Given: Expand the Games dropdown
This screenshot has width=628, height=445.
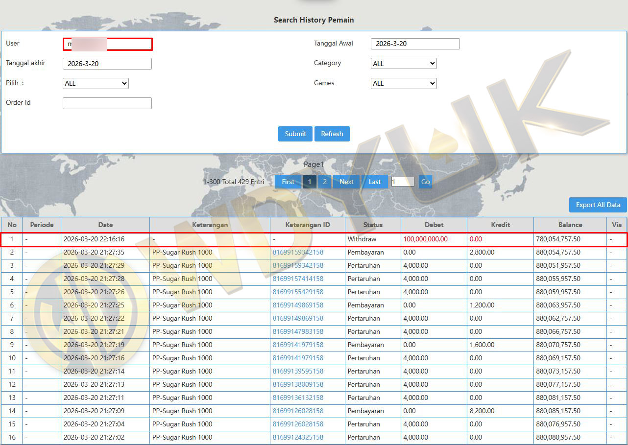Looking at the screenshot, I should click(404, 83).
